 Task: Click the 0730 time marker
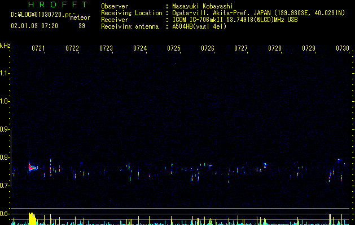(x=343, y=48)
